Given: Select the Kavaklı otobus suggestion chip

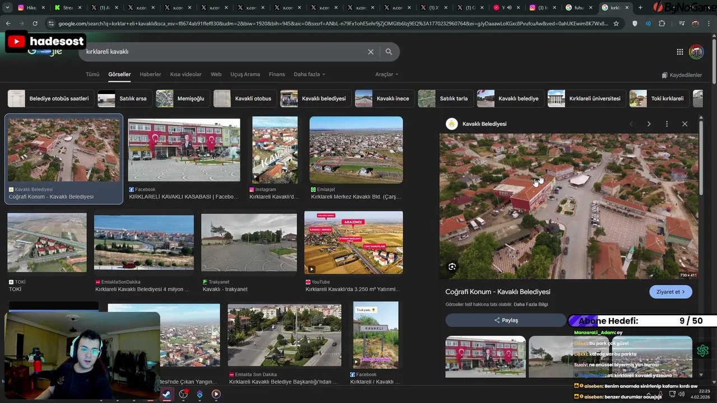Looking at the screenshot, I should click(245, 99).
